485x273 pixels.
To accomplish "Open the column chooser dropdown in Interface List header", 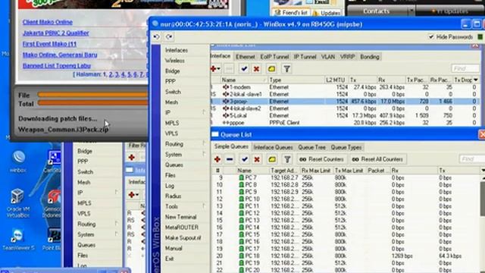I will 476,80.
